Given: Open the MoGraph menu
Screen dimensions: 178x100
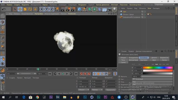Looking at the screenshot, I should [114, 5].
